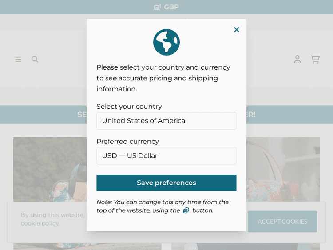The width and height of the screenshot is (333, 250).
Task: Open the GBP currency selector text
Action: (171, 7)
